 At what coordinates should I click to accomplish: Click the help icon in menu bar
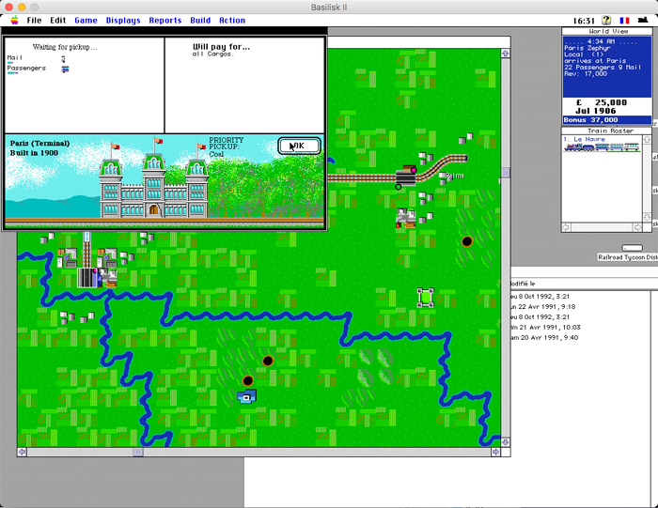[x=606, y=20]
